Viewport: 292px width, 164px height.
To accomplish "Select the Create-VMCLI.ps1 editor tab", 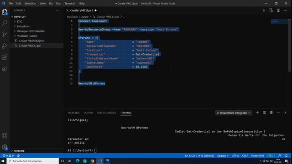I will coord(82,10).
